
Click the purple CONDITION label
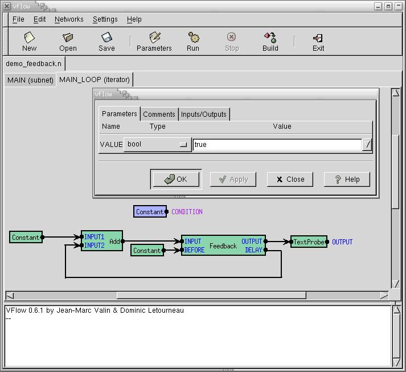click(187, 212)
